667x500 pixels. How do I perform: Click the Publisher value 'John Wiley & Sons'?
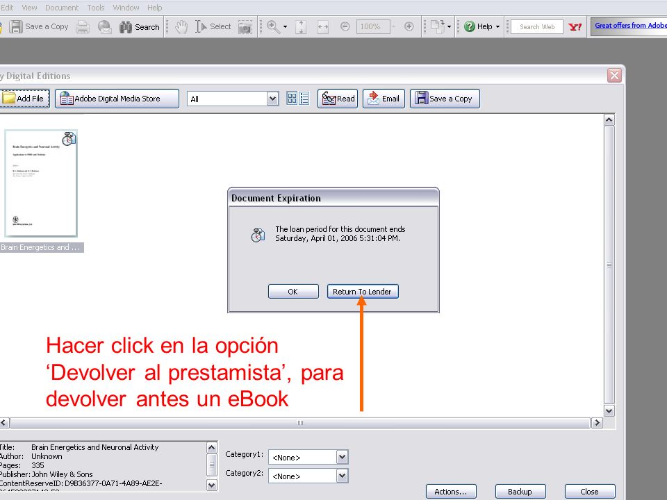click(x=62, y=474)
